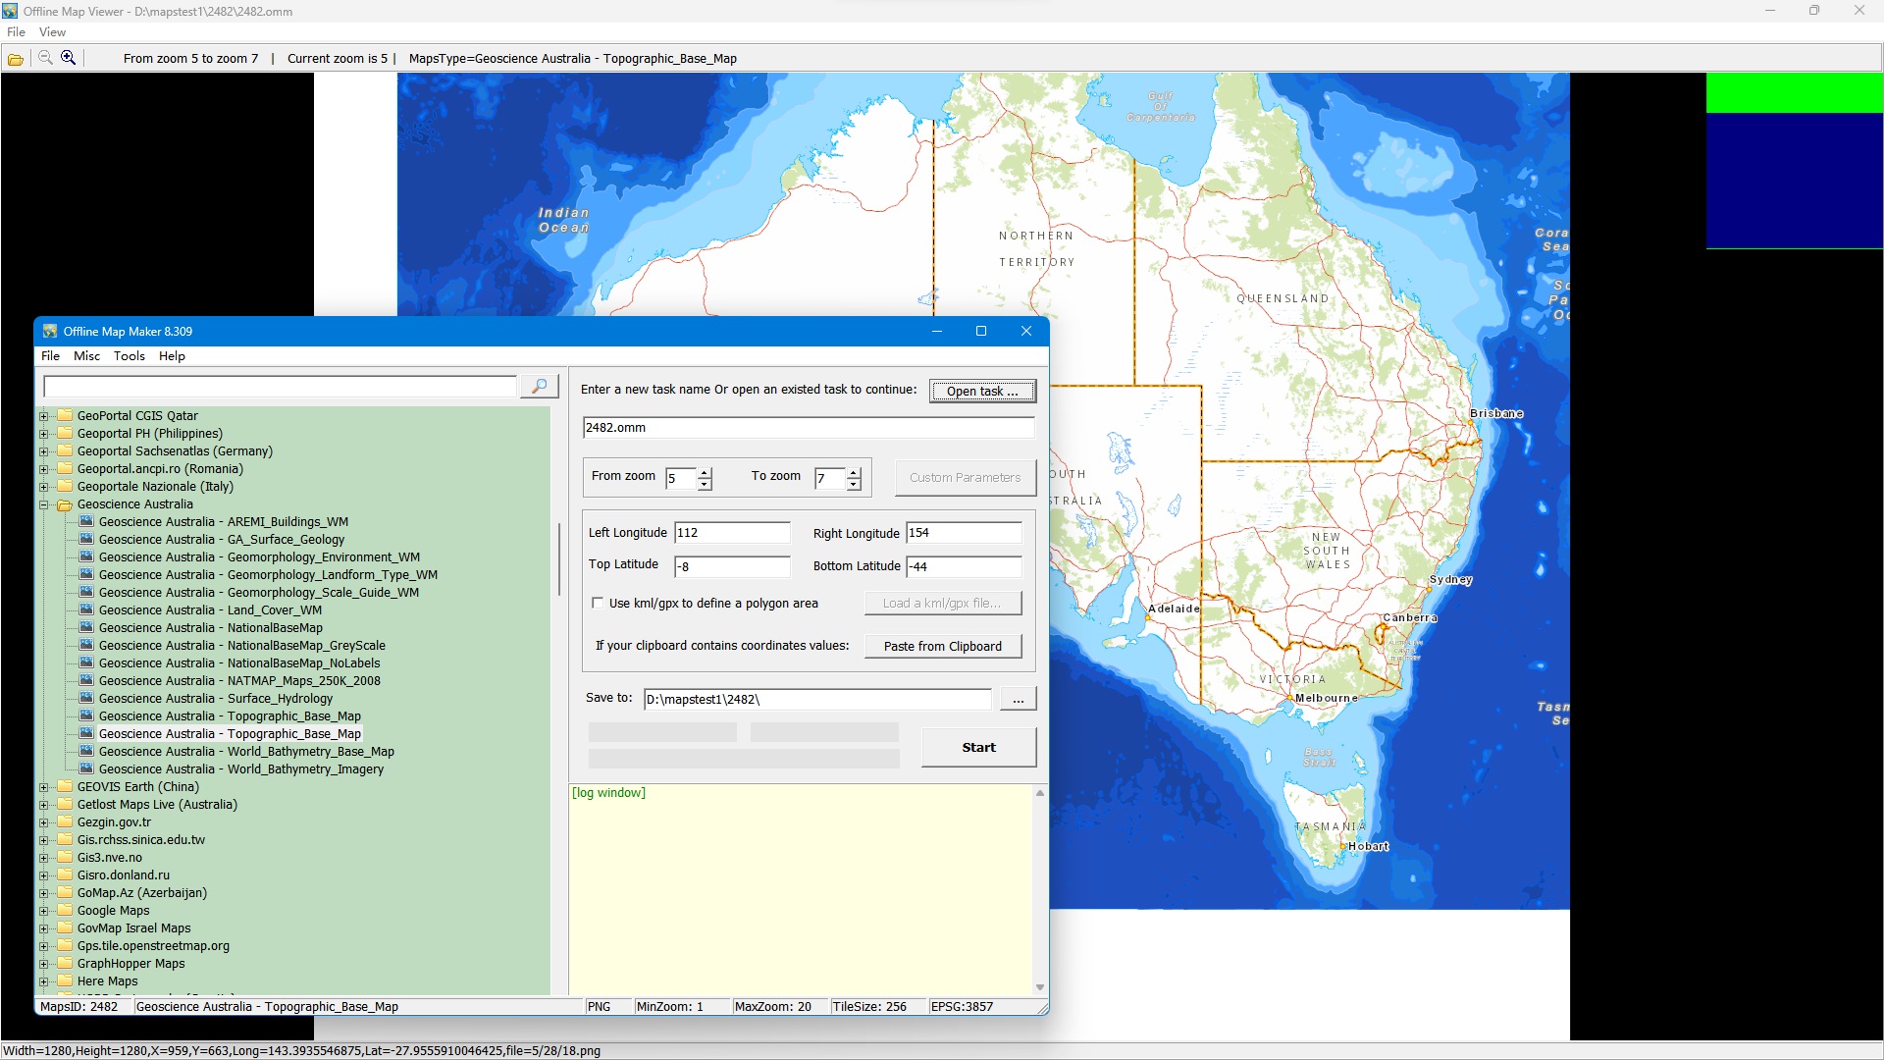Click the Left Longitude input field
This screenshot has height=1060, width=1884.
point(732,533)
